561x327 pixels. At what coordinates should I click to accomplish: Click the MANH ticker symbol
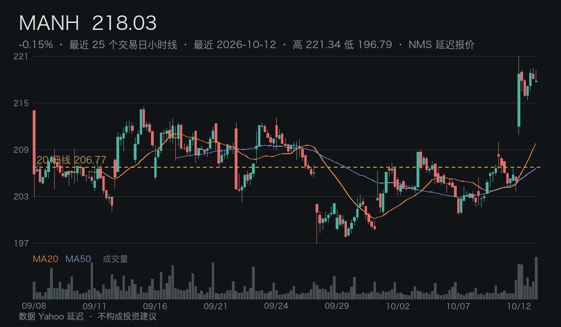[49, 23]
